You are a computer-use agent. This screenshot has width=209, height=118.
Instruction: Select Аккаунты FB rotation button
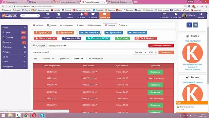(72, 38)
